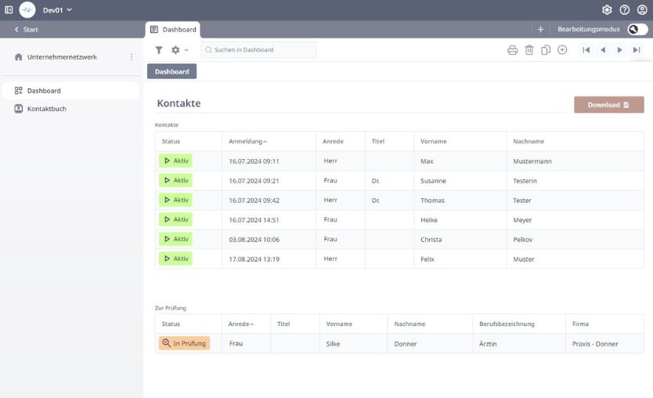Click the copy documents icon
This screenshot has height=398, width=653.
(x=546, y=50)
